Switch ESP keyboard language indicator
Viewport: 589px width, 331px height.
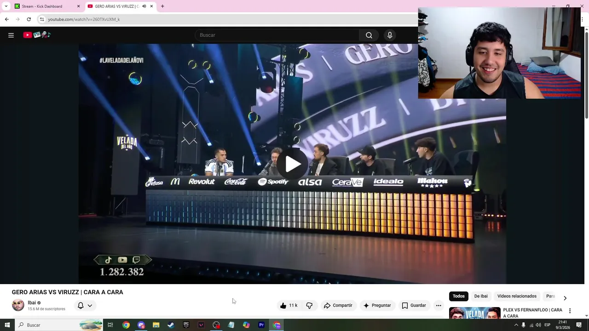click(548, 325)
